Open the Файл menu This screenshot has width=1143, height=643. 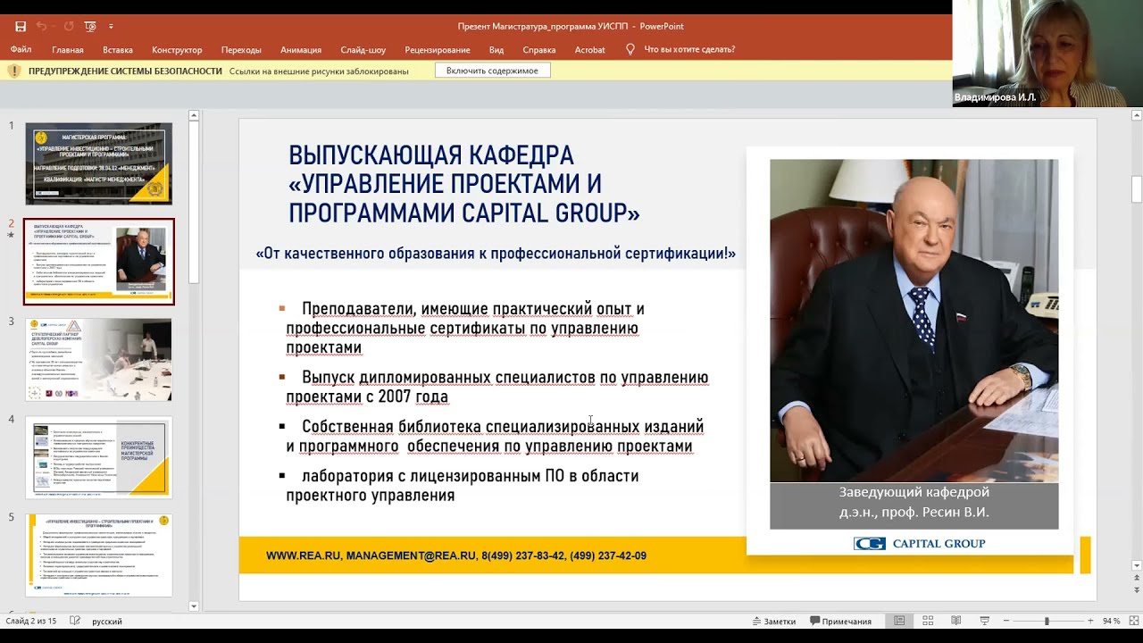[21, 49]
